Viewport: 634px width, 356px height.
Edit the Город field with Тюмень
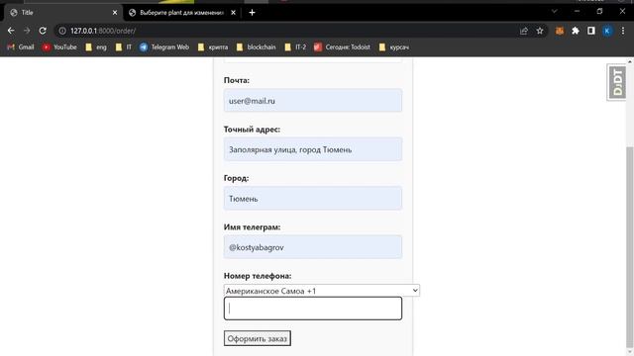[313, 198]
